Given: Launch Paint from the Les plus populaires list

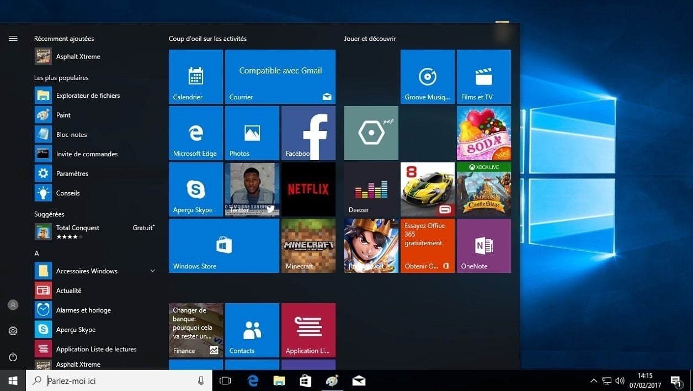Looking at the screenshot, I should (x=95, y=115).
